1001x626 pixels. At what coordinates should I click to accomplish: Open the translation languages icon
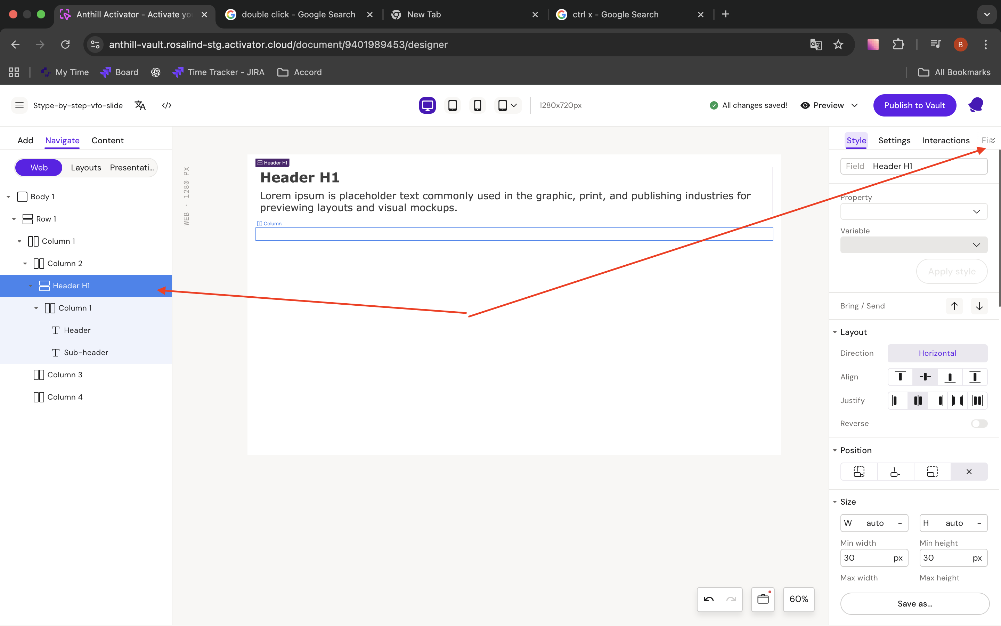point(140,105)
